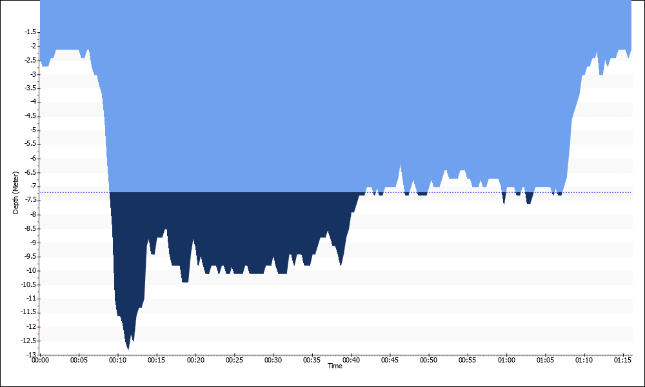Click the -9.5 depth tick label
Image resolution: width=645 pixels, height=387 pixels.
point(30,256)
